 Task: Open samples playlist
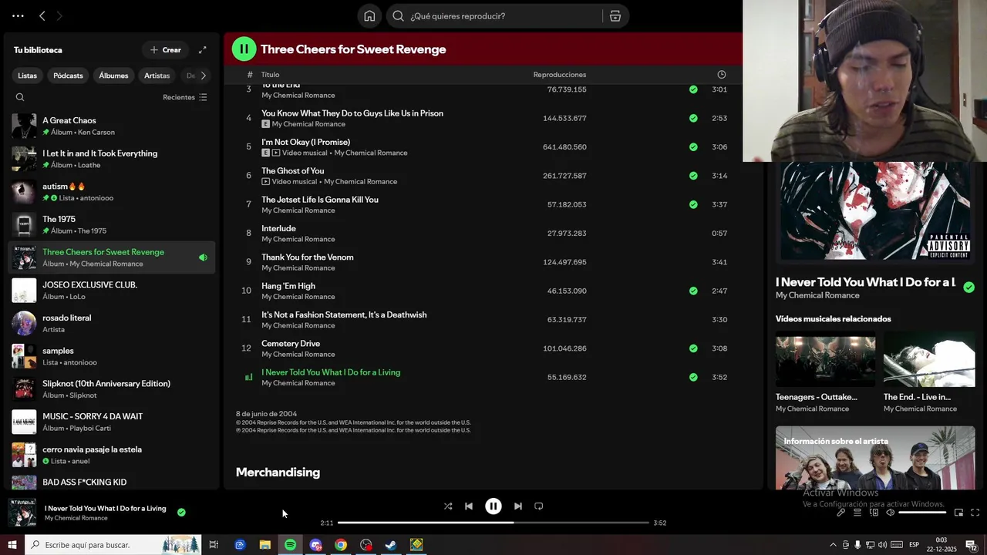[x=112, y=356]
